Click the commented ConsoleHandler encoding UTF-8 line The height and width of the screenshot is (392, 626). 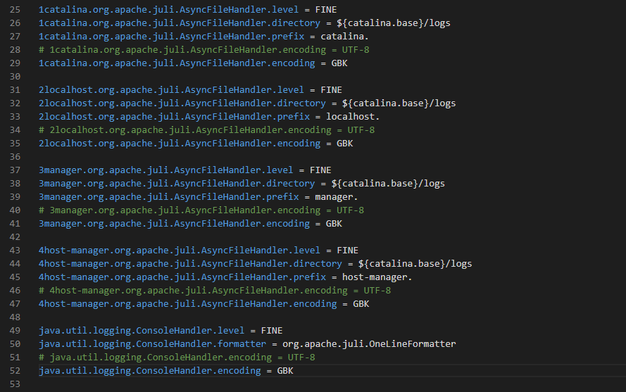click(177, 358)
